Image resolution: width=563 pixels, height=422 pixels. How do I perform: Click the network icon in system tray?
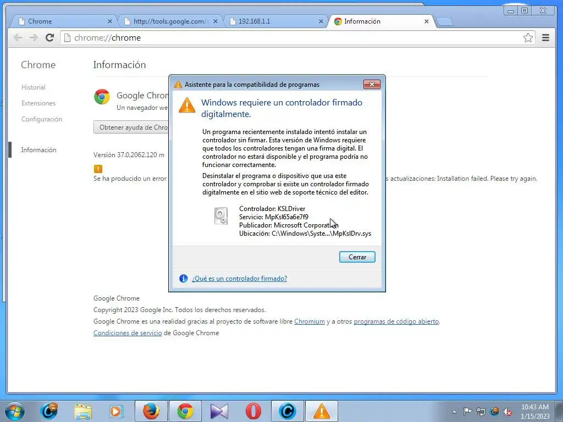click(x=481, y=412)
